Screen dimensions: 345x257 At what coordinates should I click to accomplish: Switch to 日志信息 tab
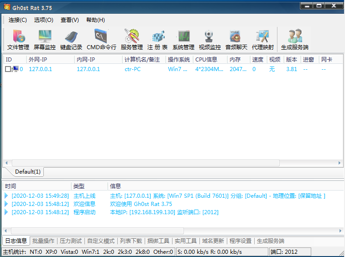(x=16, y=241)
